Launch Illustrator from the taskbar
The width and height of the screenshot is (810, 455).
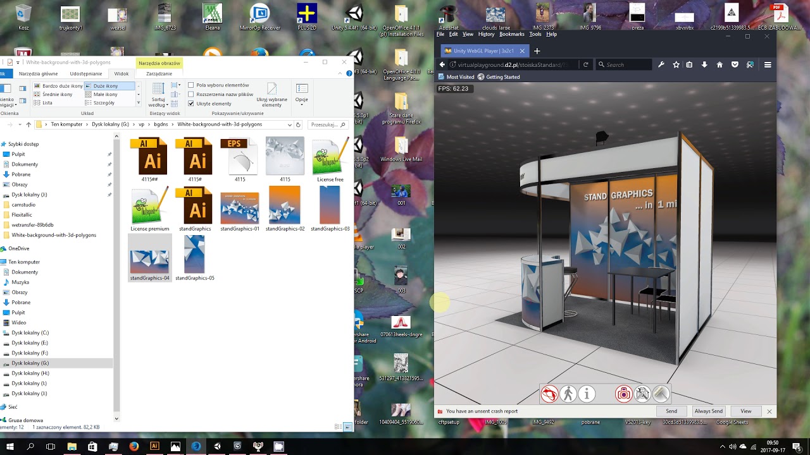(x=154, y=446)
